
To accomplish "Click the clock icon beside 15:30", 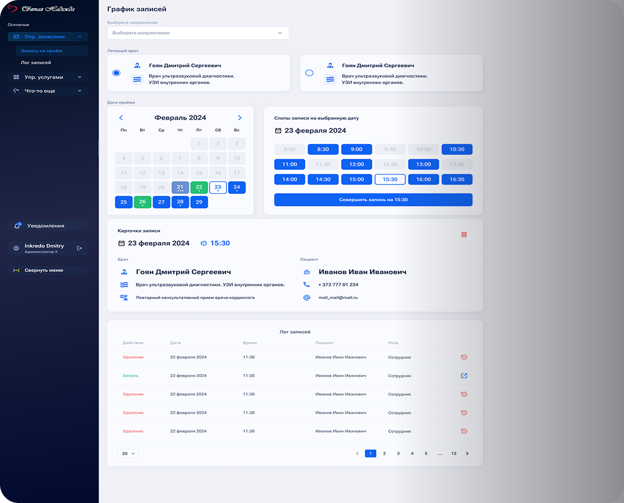I will [204, 243].
